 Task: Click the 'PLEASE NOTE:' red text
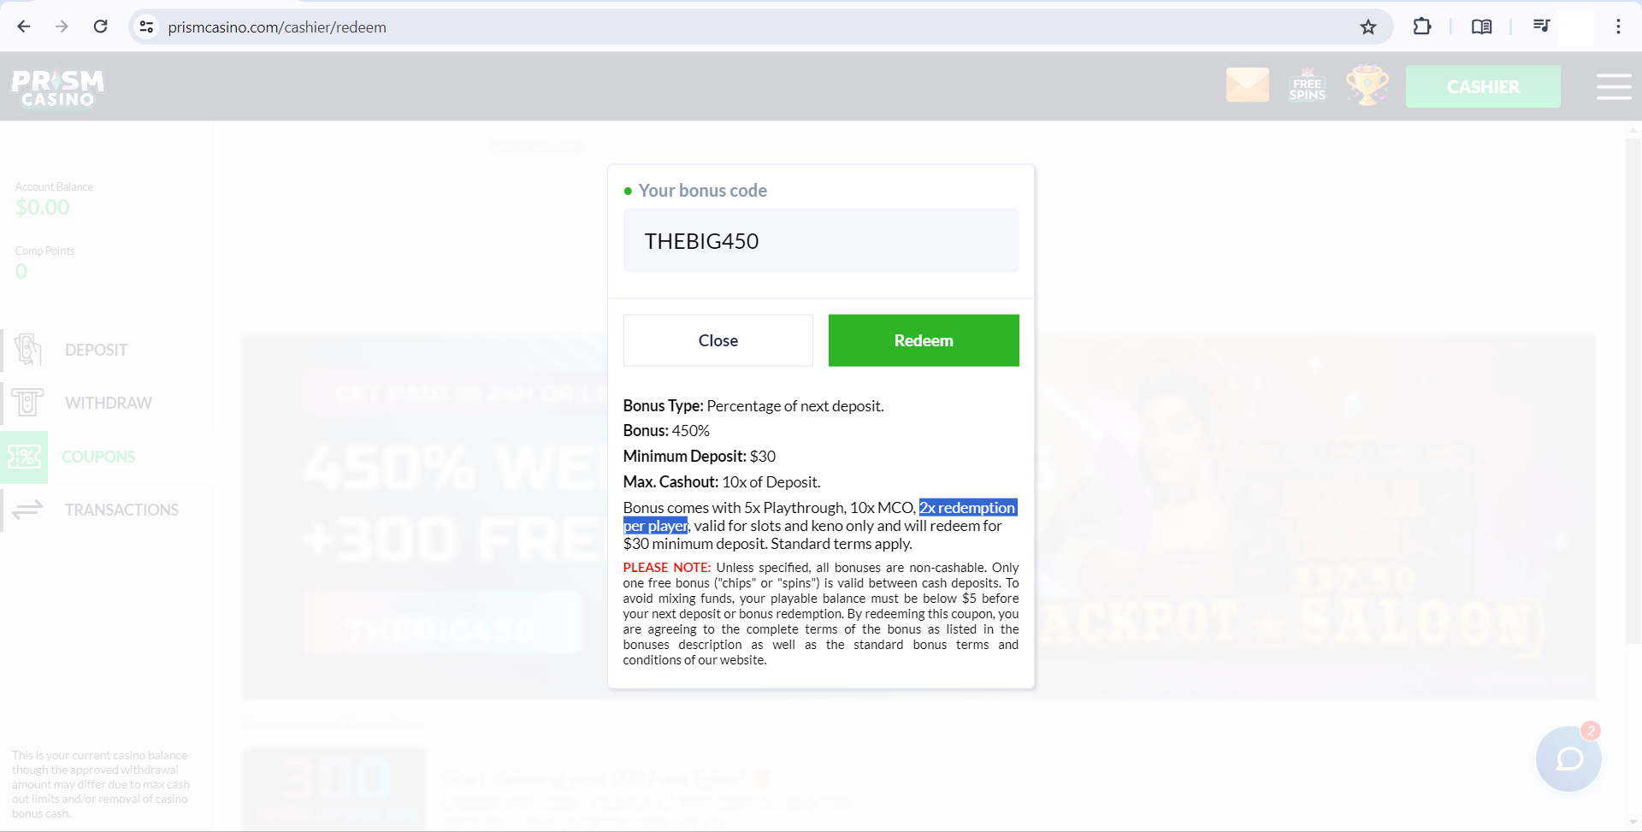pyautogui.click(x=667, y=568)
